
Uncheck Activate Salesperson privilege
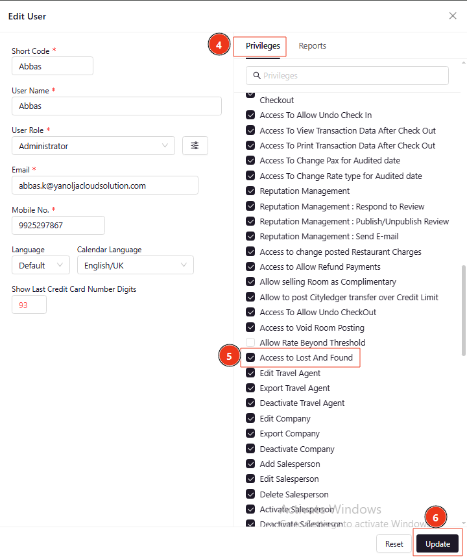pos(250,509)
